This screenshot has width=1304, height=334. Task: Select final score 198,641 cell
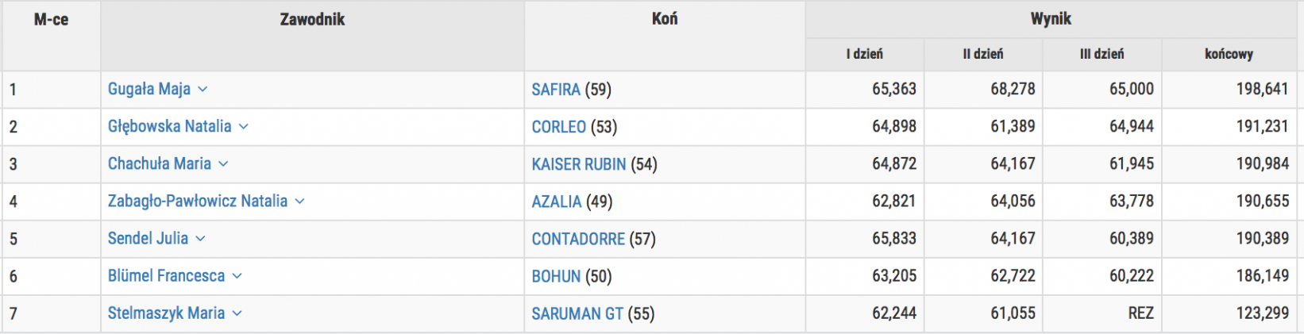pyautogui.click(x=1262, y=90)
